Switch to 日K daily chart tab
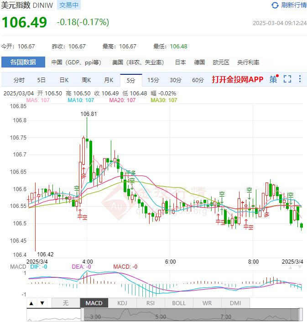 64,80
